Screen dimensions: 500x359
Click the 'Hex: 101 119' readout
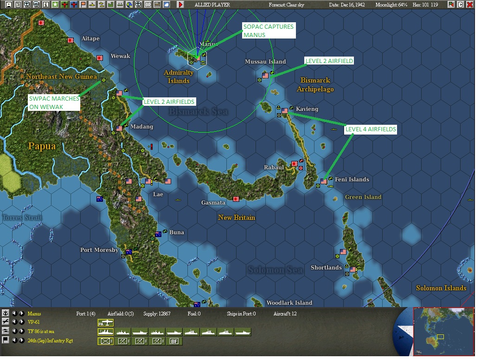pos(425,5)
